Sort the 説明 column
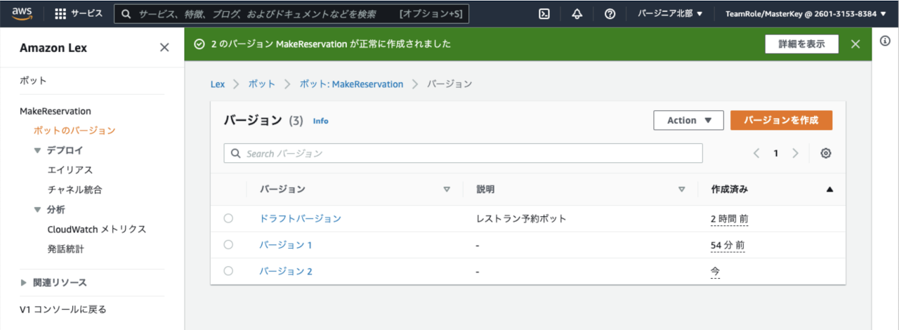Image resolution: width=899 pixels, height=330 pixels. 681,190
